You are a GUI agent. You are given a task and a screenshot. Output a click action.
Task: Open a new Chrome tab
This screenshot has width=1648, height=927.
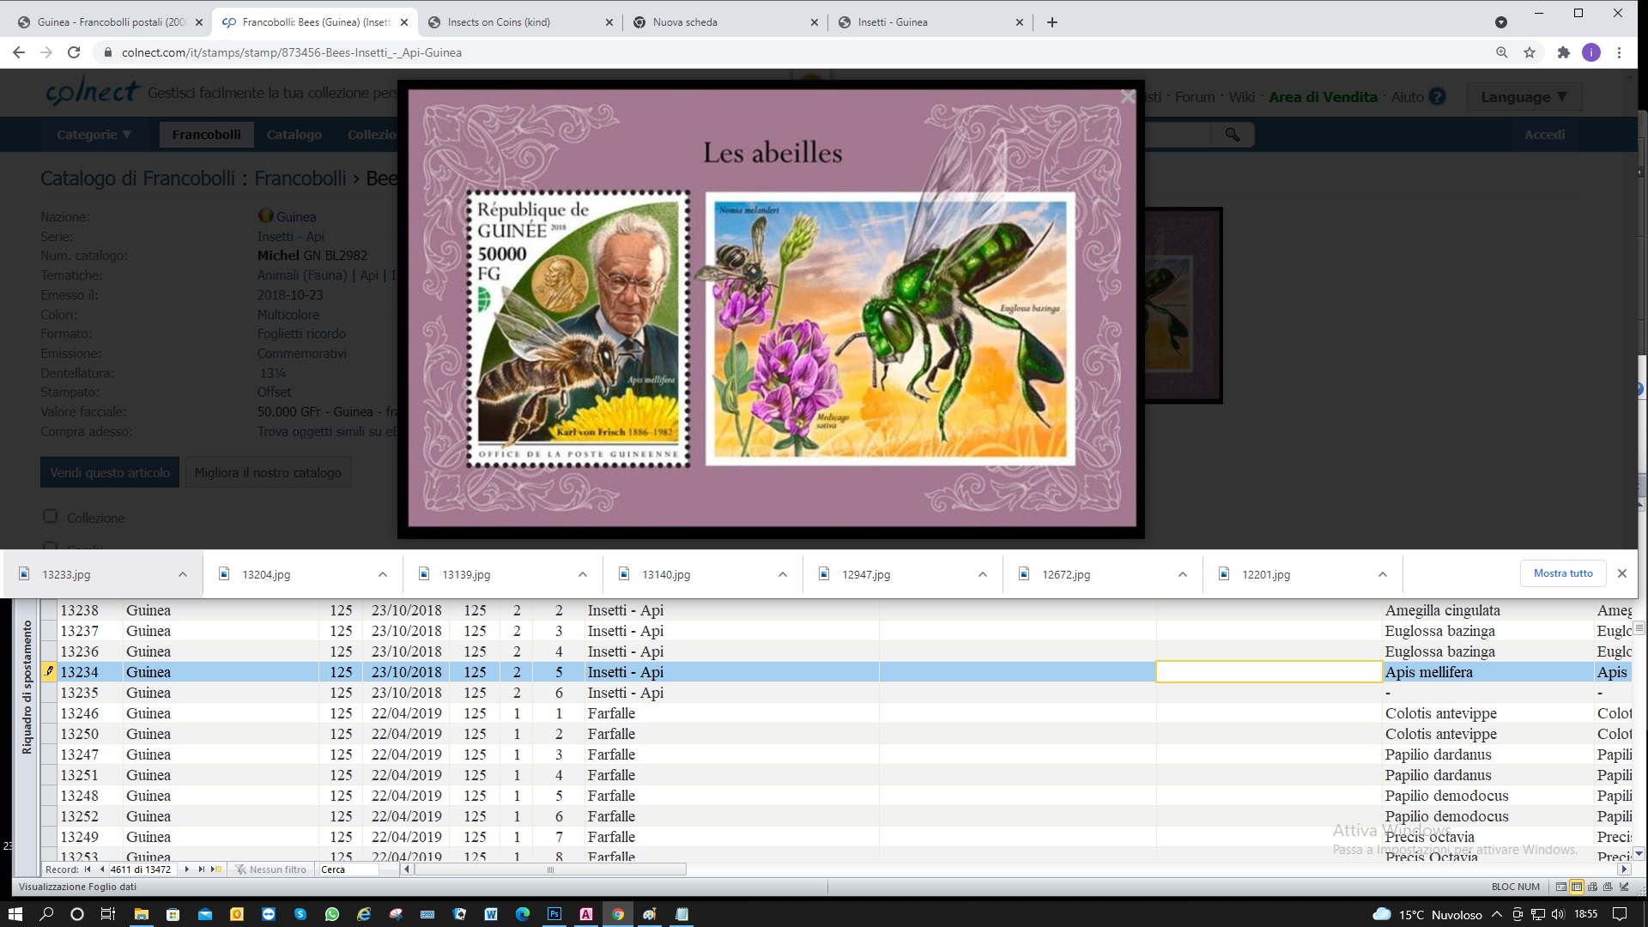[1052, 22]
